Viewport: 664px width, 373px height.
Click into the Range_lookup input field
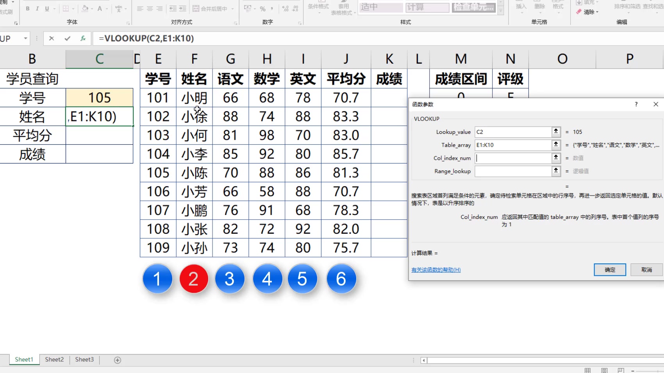coord(513,171)
